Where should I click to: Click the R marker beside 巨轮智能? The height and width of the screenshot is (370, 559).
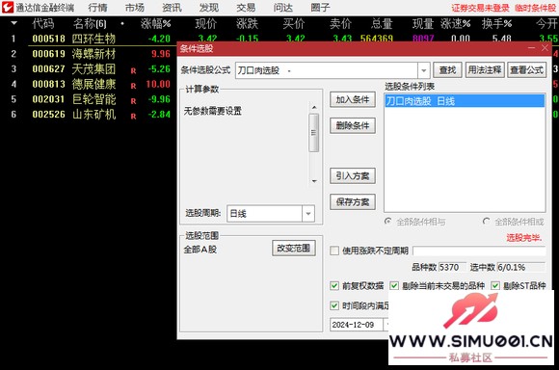(133, 101)
